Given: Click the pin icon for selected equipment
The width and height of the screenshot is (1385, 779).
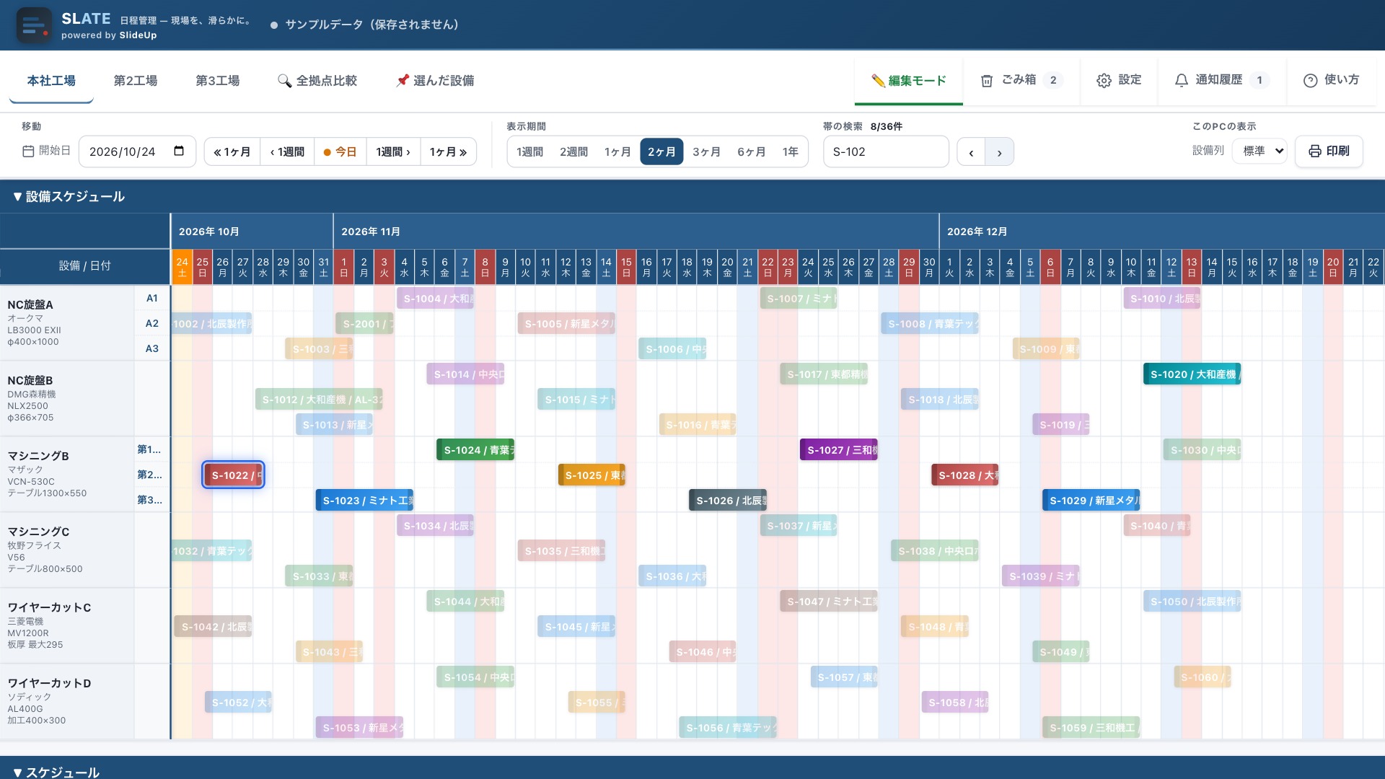Looking at the screenshot, I should coord(403,81).
